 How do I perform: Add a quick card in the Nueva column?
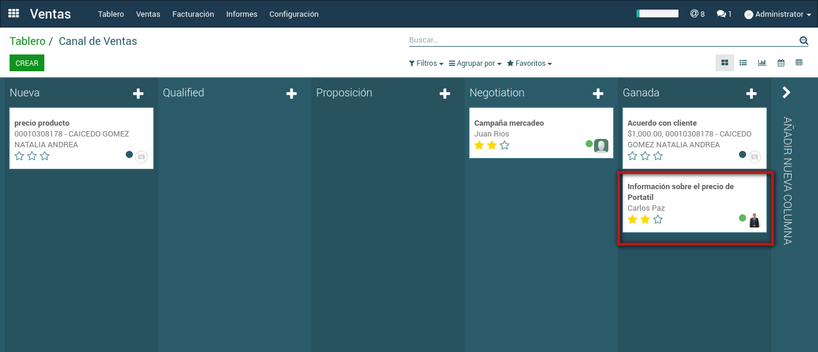tap(138, 93)
